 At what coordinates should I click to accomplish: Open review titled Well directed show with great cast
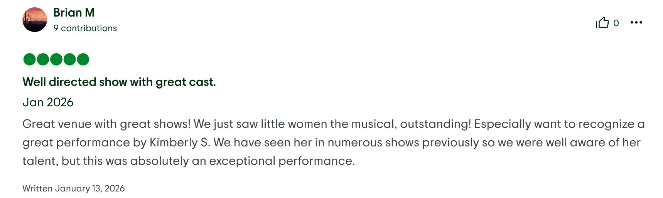(119, 82)
